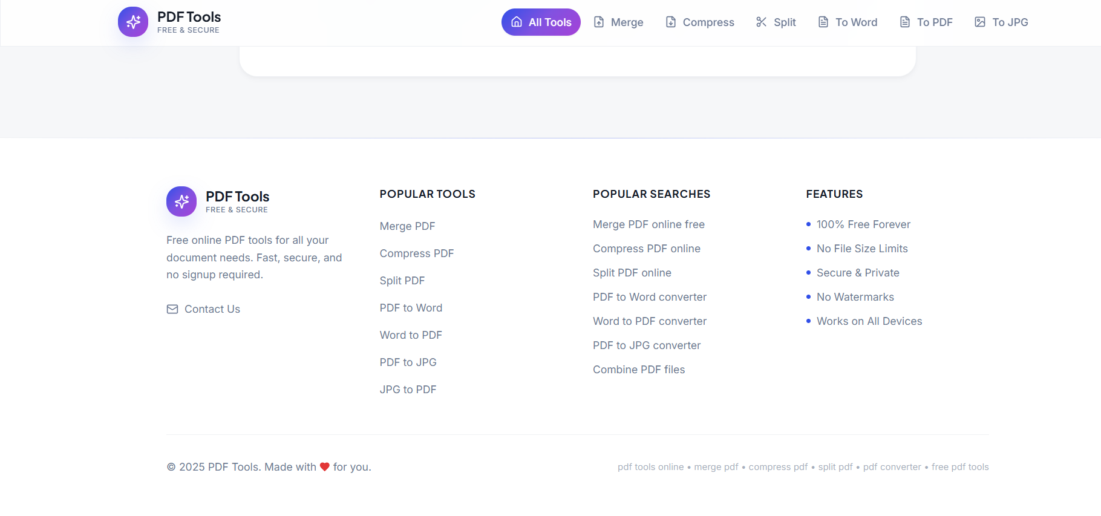Click the Split scissors icon
Image resolution: width=1101 pixels, height=516 pixels.
coord(762,22)
